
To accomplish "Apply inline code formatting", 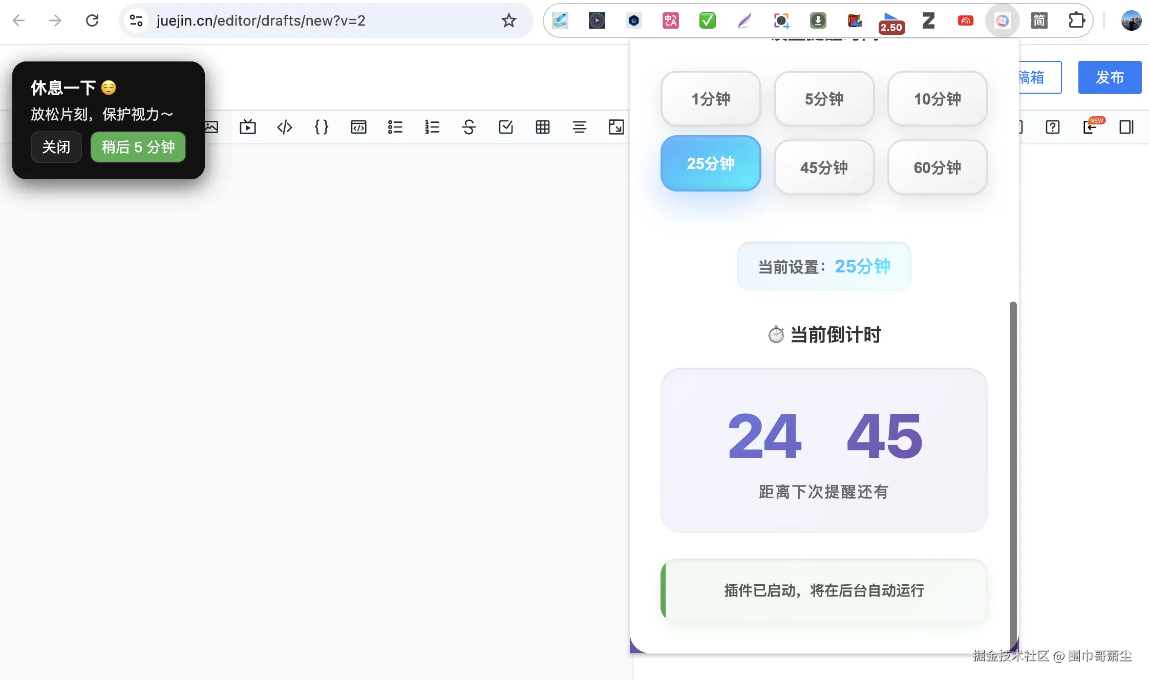I will coord(284,127).
